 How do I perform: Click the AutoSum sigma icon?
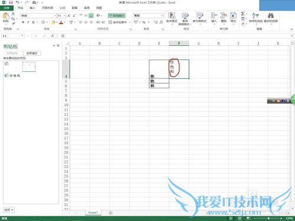pos(243,14)
